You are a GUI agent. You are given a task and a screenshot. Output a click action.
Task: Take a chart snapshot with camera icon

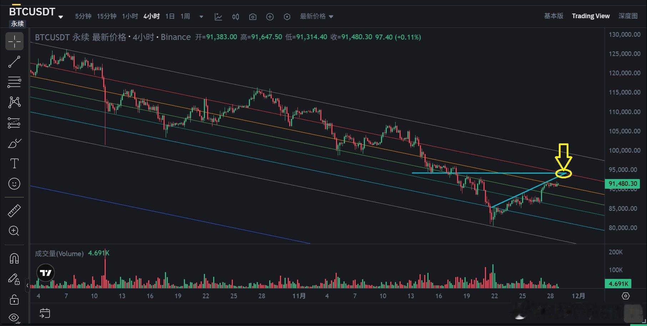[253, 17]
